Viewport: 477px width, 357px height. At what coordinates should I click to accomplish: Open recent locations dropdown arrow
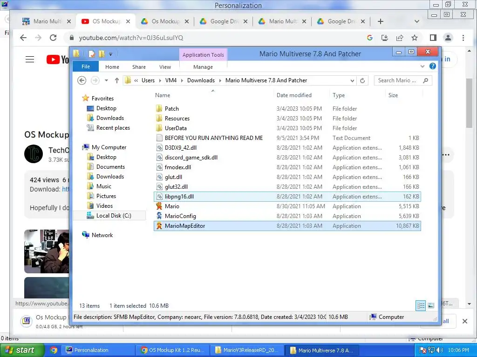(x=106, y=80)
